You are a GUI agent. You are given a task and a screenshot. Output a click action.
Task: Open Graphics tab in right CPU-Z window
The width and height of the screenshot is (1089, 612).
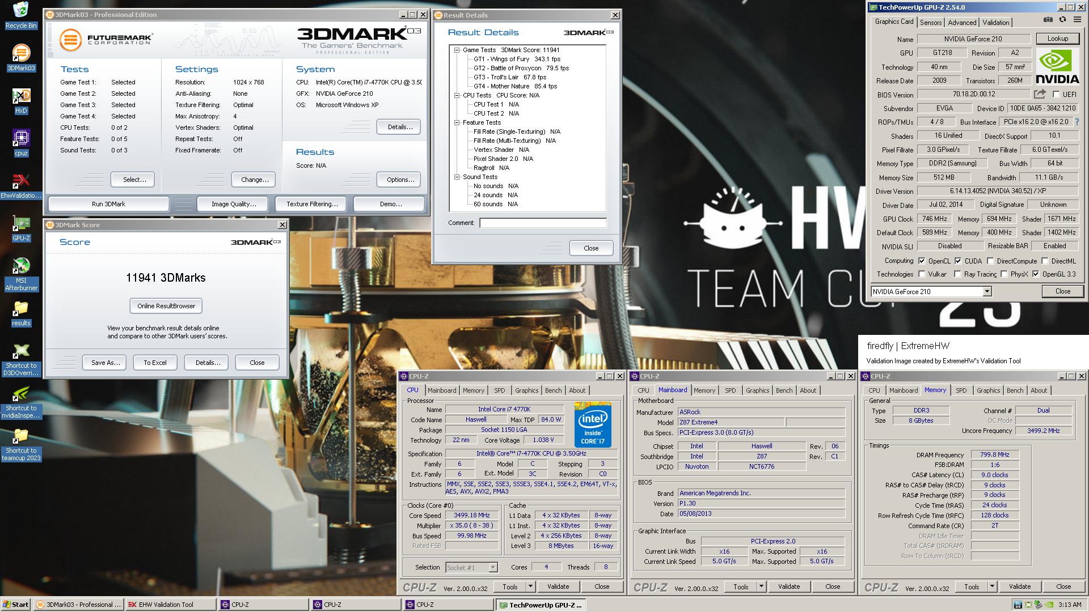tap(989, 390)
